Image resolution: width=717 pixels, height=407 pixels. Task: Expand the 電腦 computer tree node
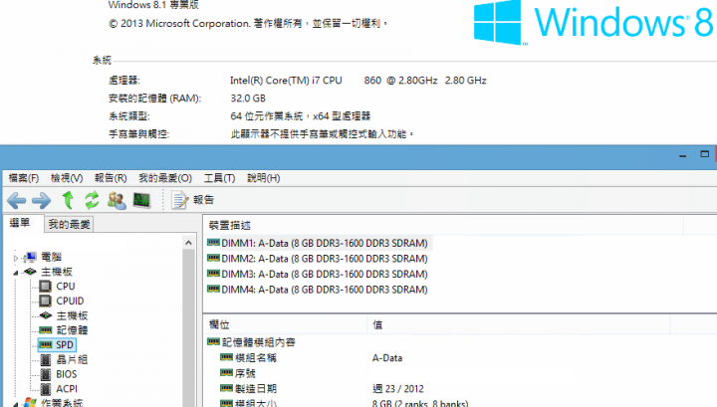[16, 258]
